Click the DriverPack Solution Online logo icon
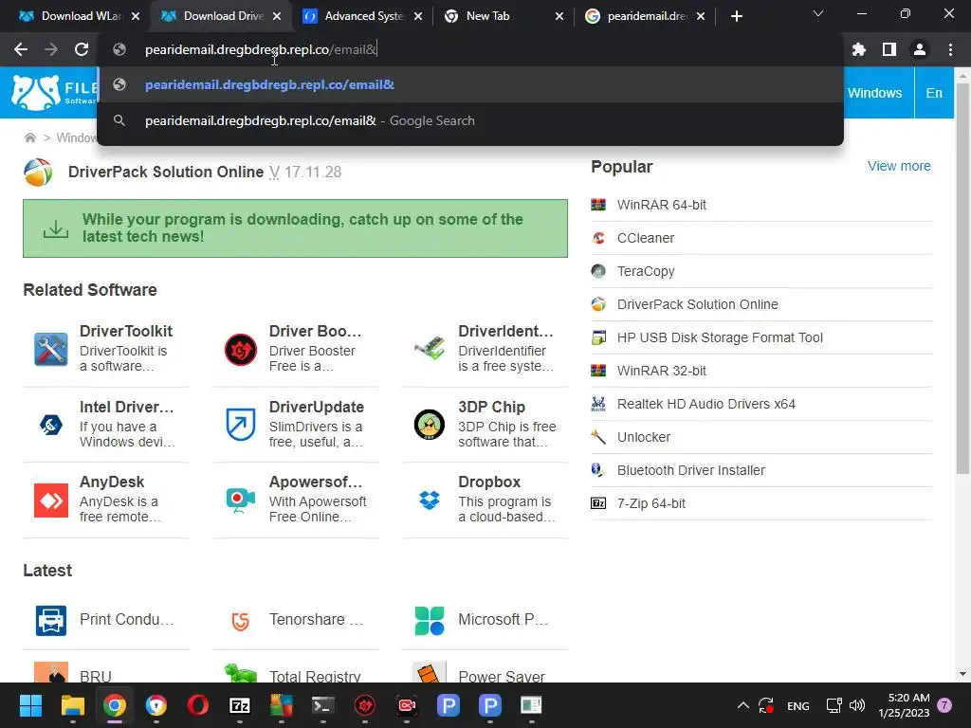This screenshot has height=728, width=971. pyautogui.click(x=38, y=173)
